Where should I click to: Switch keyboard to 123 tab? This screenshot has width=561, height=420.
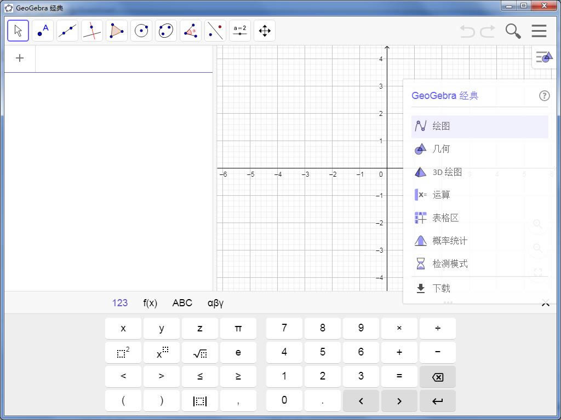coord(120,303)
